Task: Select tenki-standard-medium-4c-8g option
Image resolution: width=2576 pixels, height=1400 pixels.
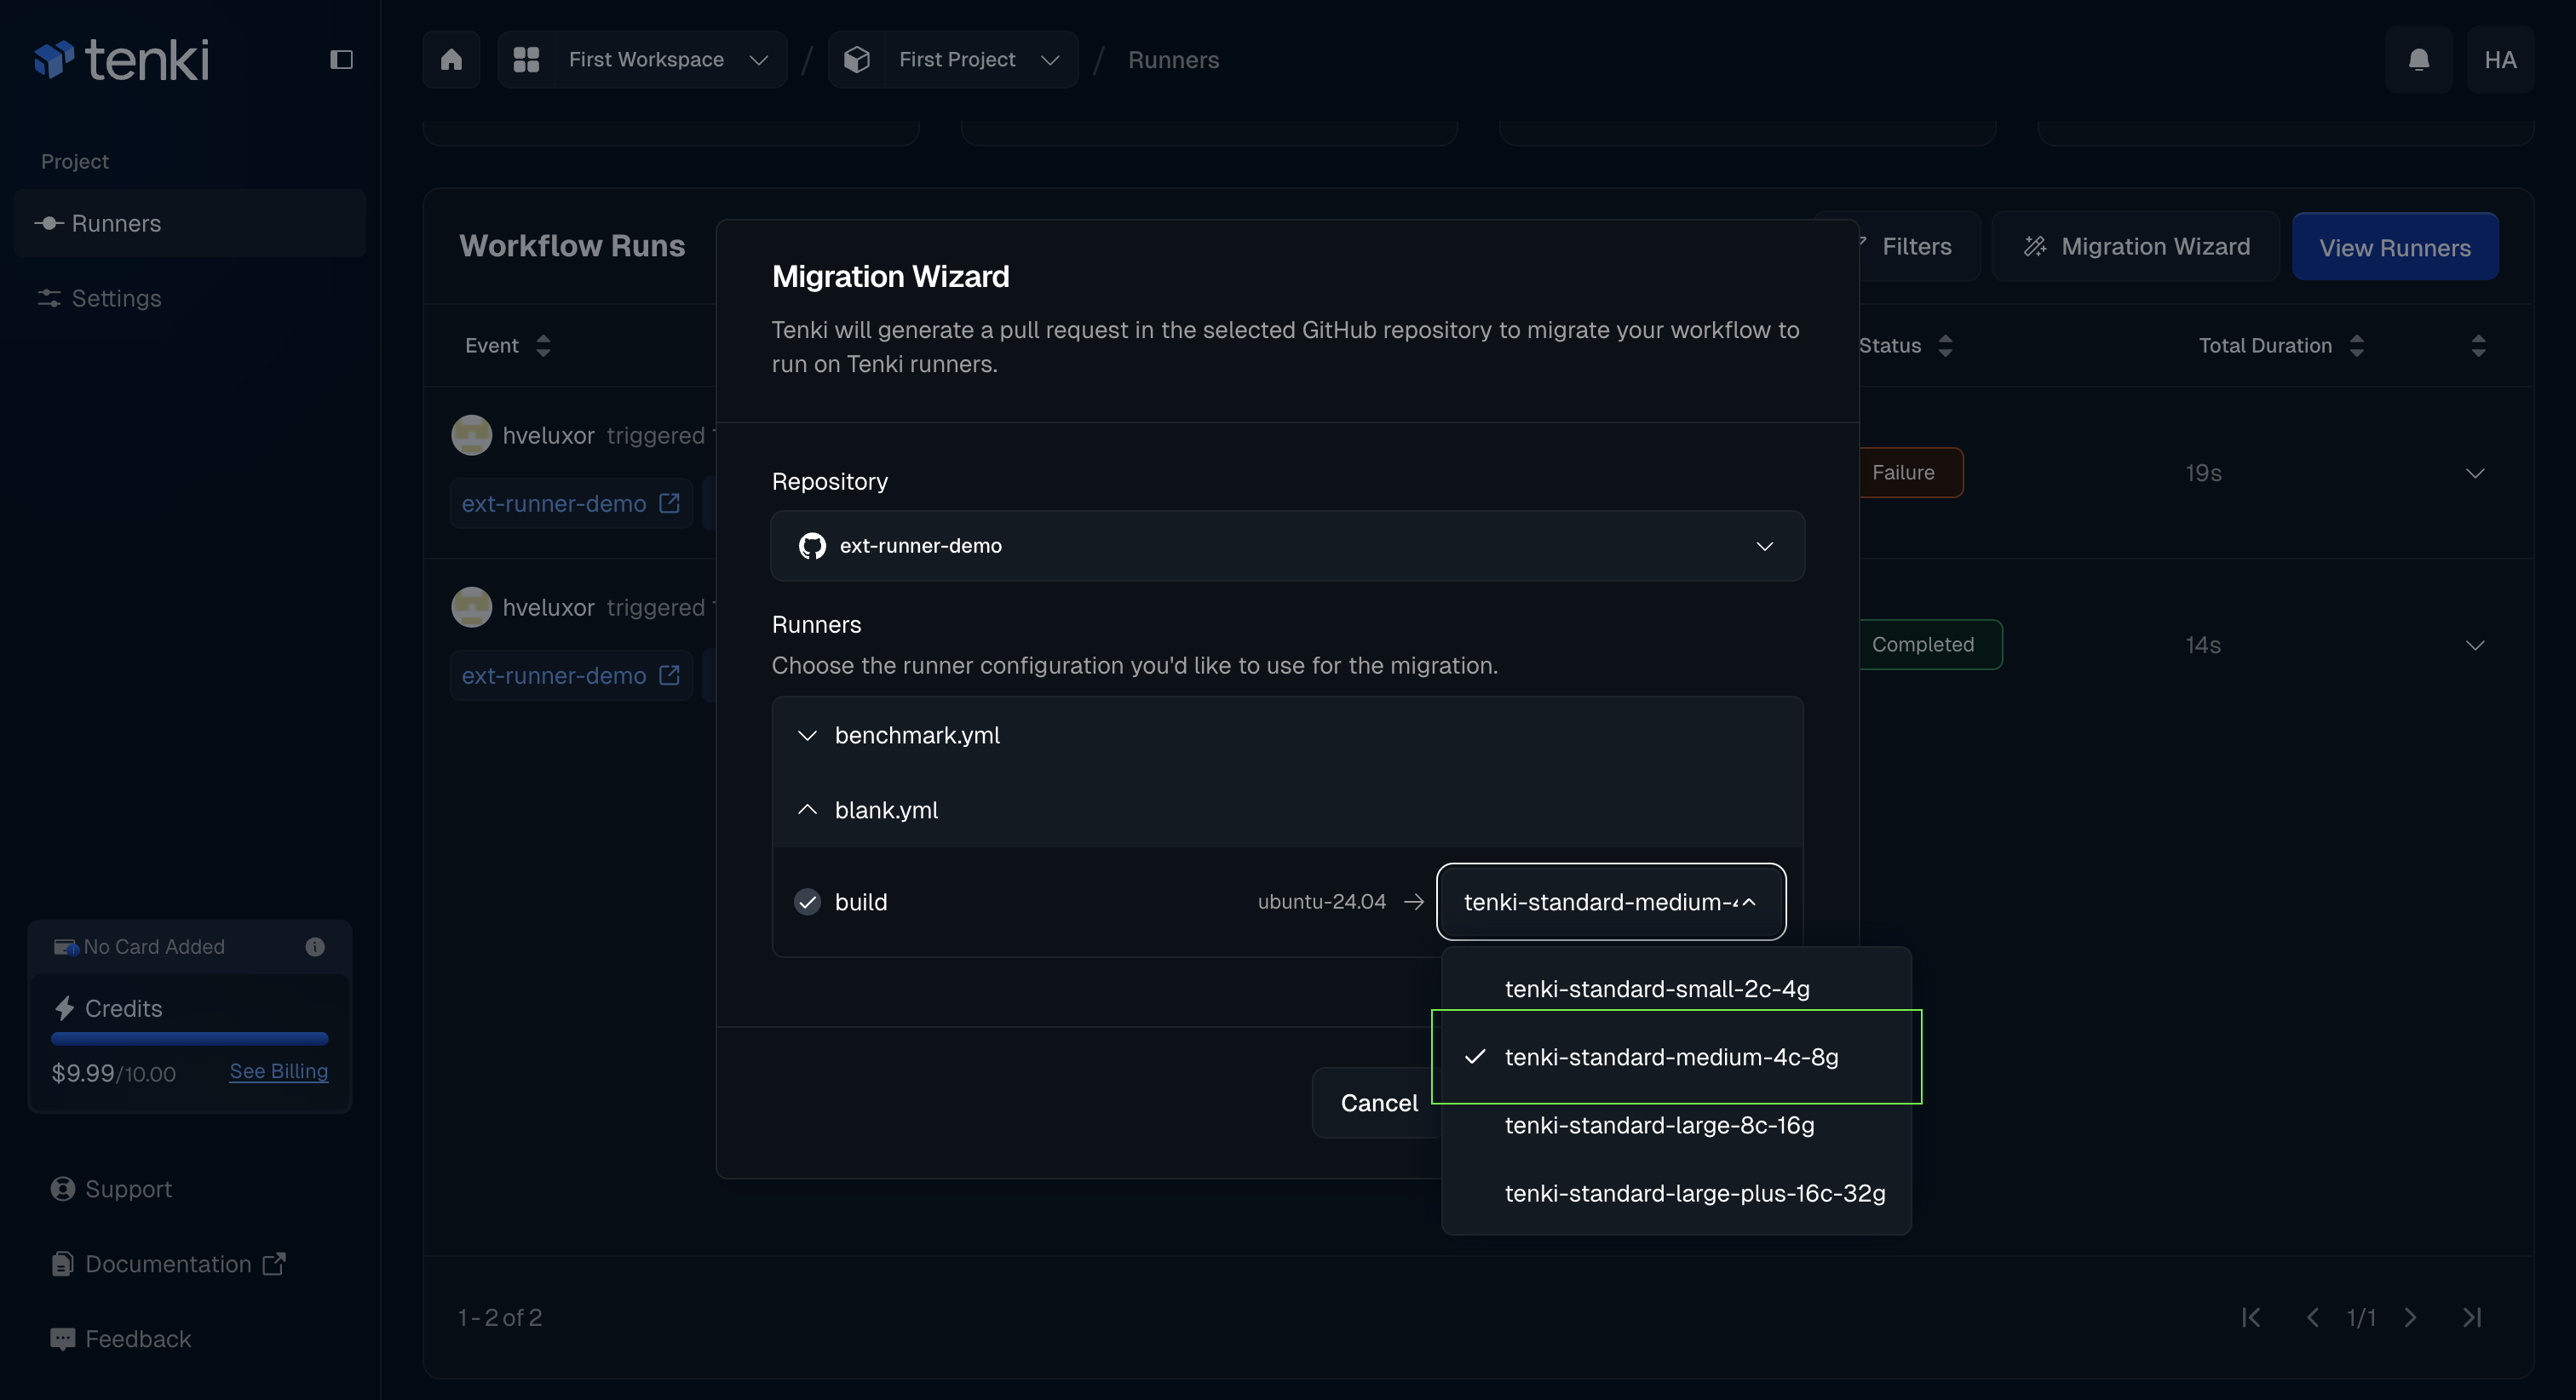Action: tap(1676, 1057)
